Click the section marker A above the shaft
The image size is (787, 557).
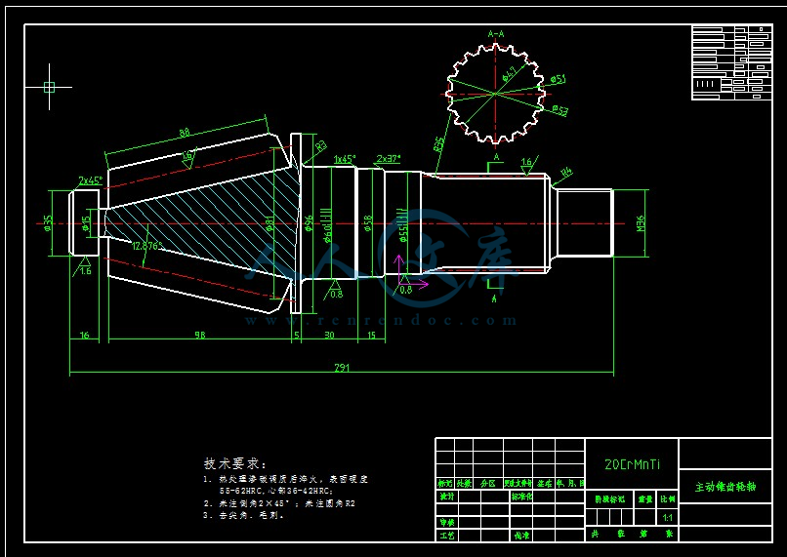tap(496, 157)
